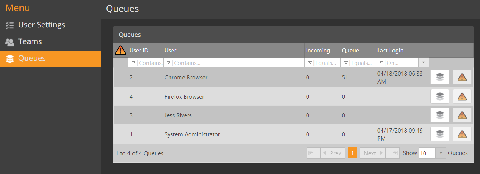
Task: Click the User Contains filter field
Action: (x=234, y=63)
